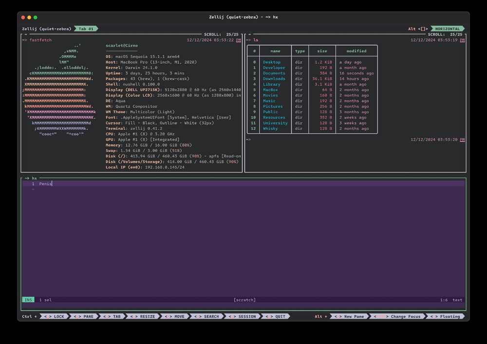Screen dimensions: 487x344
Task: Click the Memory usage line
Action: pyautogui.click(x=149, y=145)
